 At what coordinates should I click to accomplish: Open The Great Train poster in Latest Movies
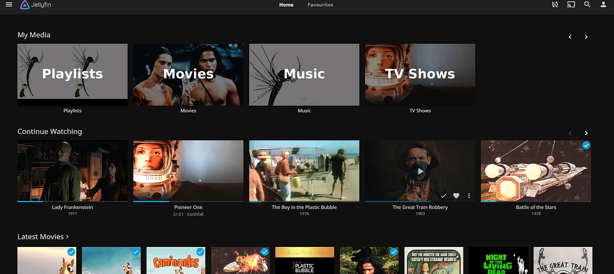563,261
